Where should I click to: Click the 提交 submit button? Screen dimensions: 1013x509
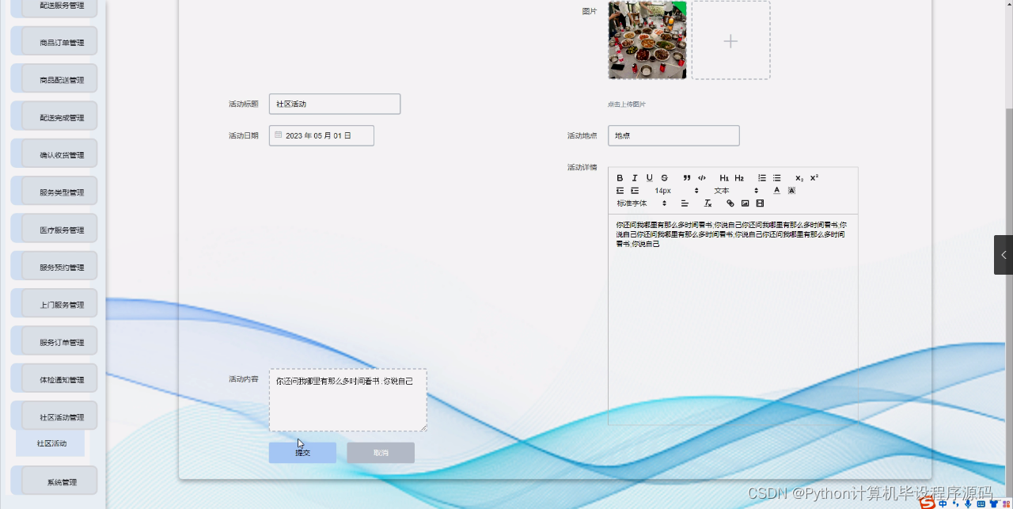pos(302,452)
